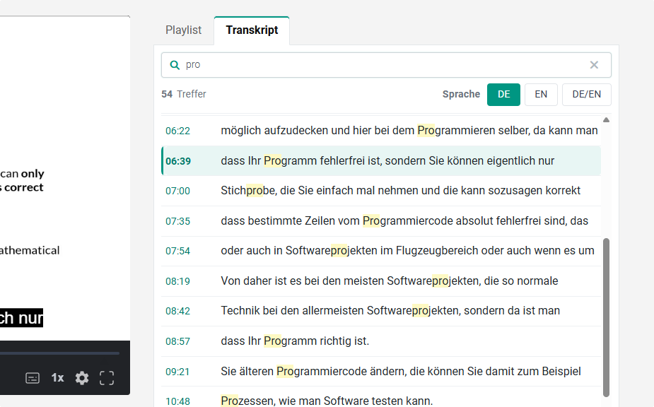Change playback speed 1x
Viewport: 654px width, 407px height.
pos(57,378)
